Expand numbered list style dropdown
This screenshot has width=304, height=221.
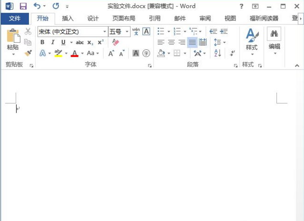(185, 31)
